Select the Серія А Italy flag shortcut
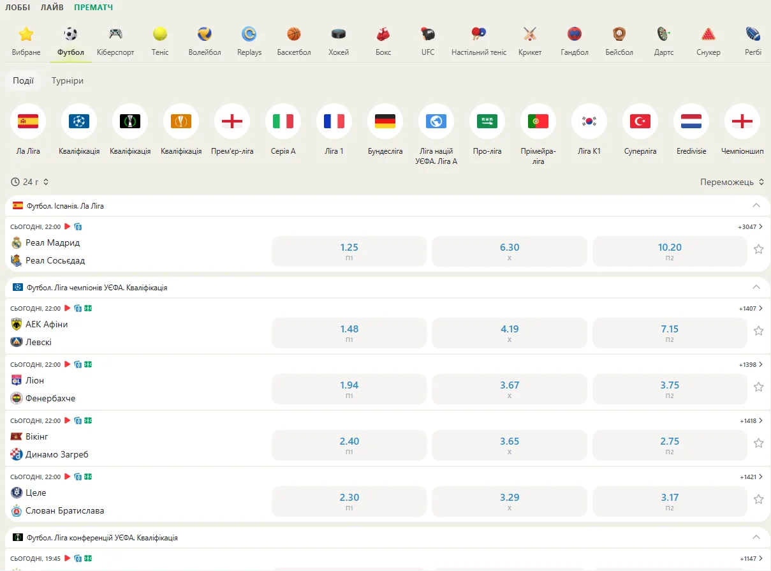771x571 pixels. (x=283, y=121)
